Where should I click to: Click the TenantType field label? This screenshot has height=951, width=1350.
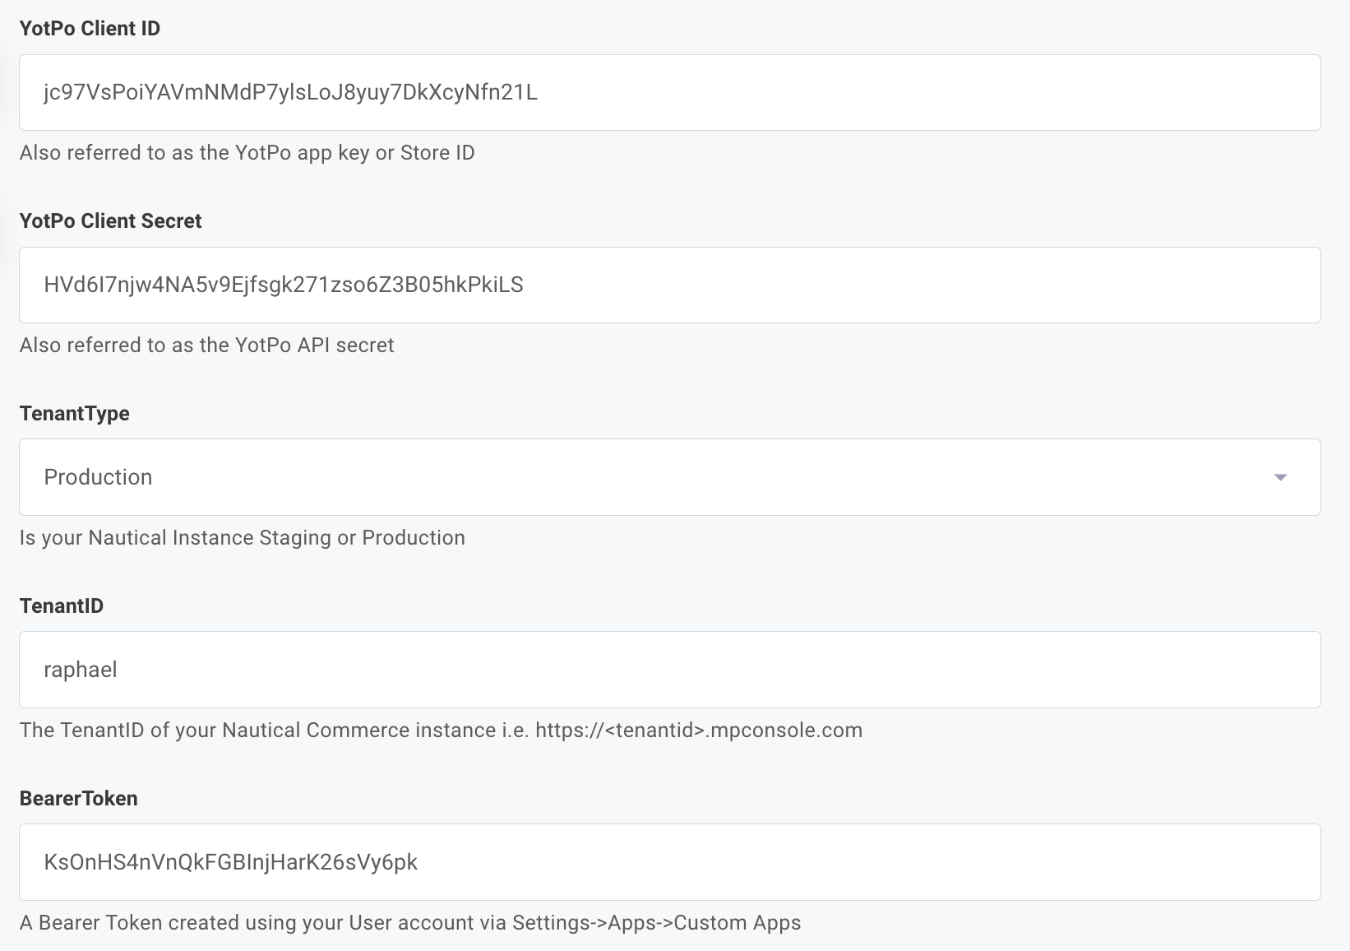coord(74,413)
